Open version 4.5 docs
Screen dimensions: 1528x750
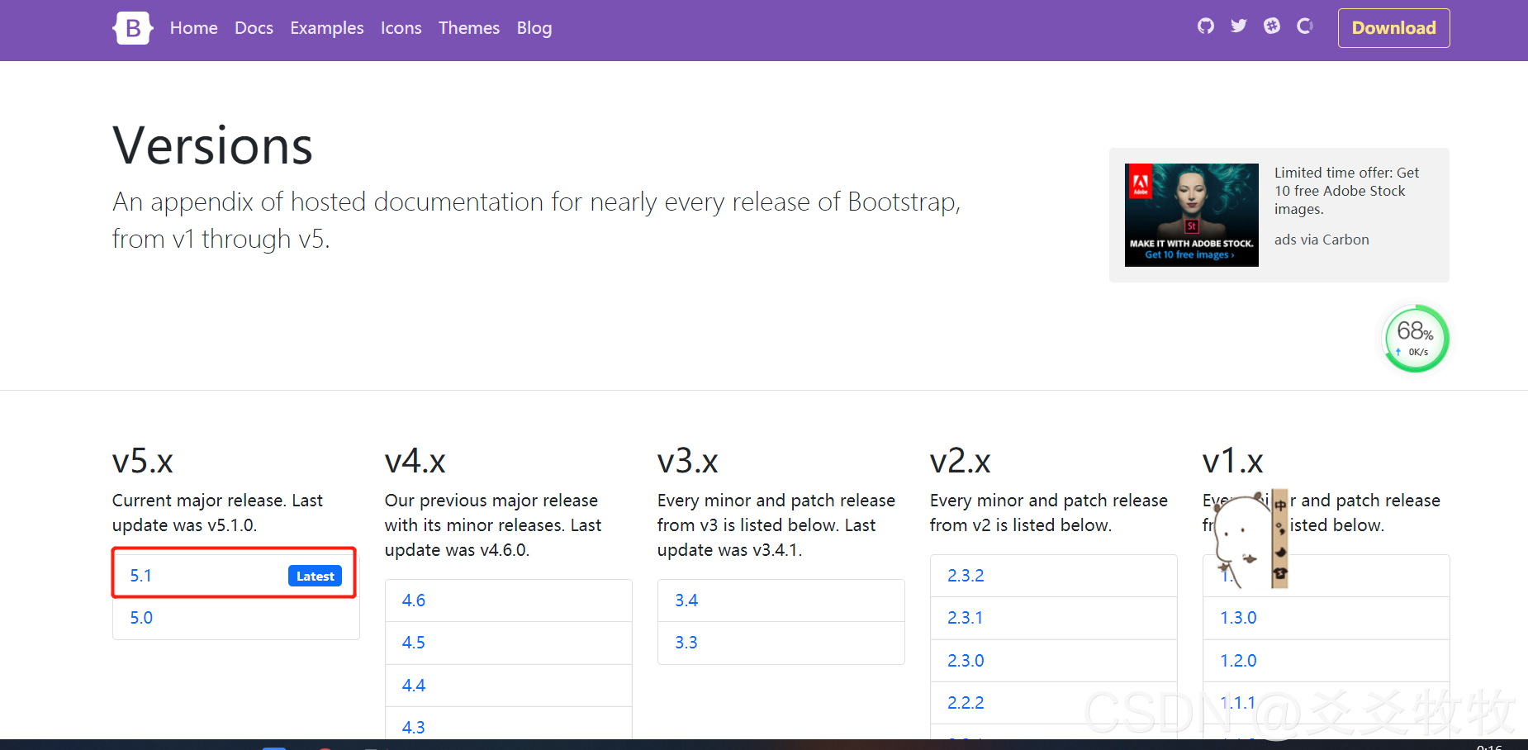508,643
